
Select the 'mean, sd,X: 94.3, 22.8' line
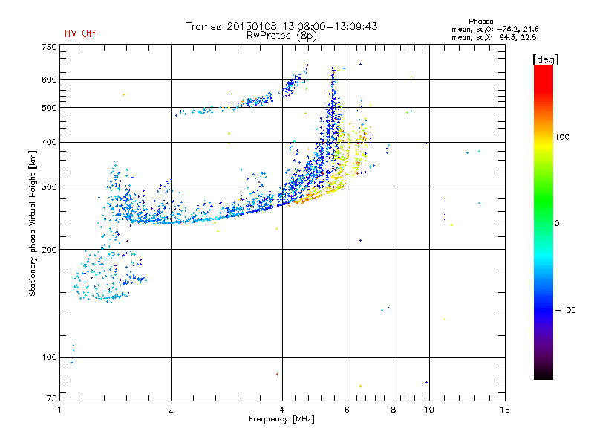[494, 37]
